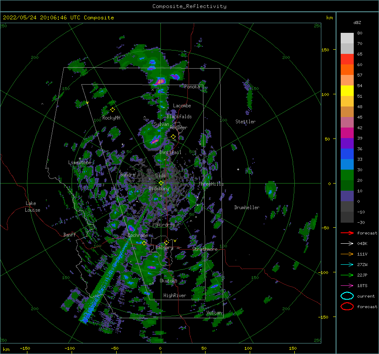Click the cyan current ellipse icon

tap(347, 296)
